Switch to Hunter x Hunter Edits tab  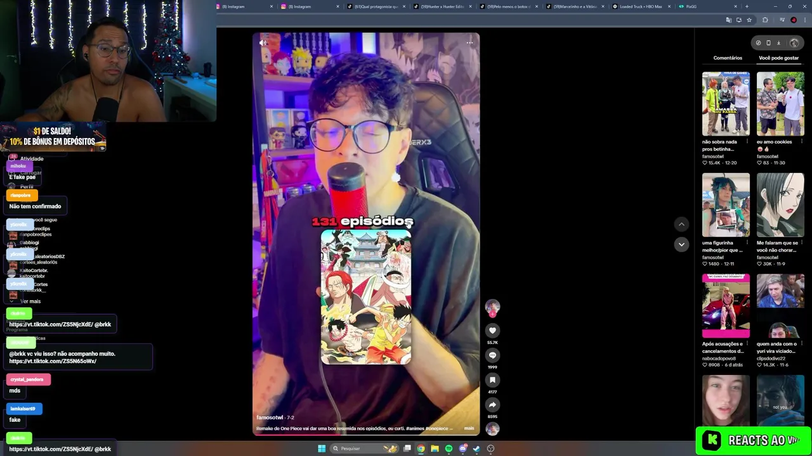point(443,6)
